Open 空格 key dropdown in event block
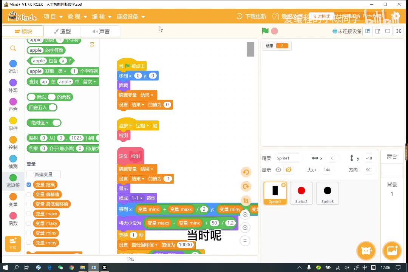The image size is (408, 272). [142, 126]
